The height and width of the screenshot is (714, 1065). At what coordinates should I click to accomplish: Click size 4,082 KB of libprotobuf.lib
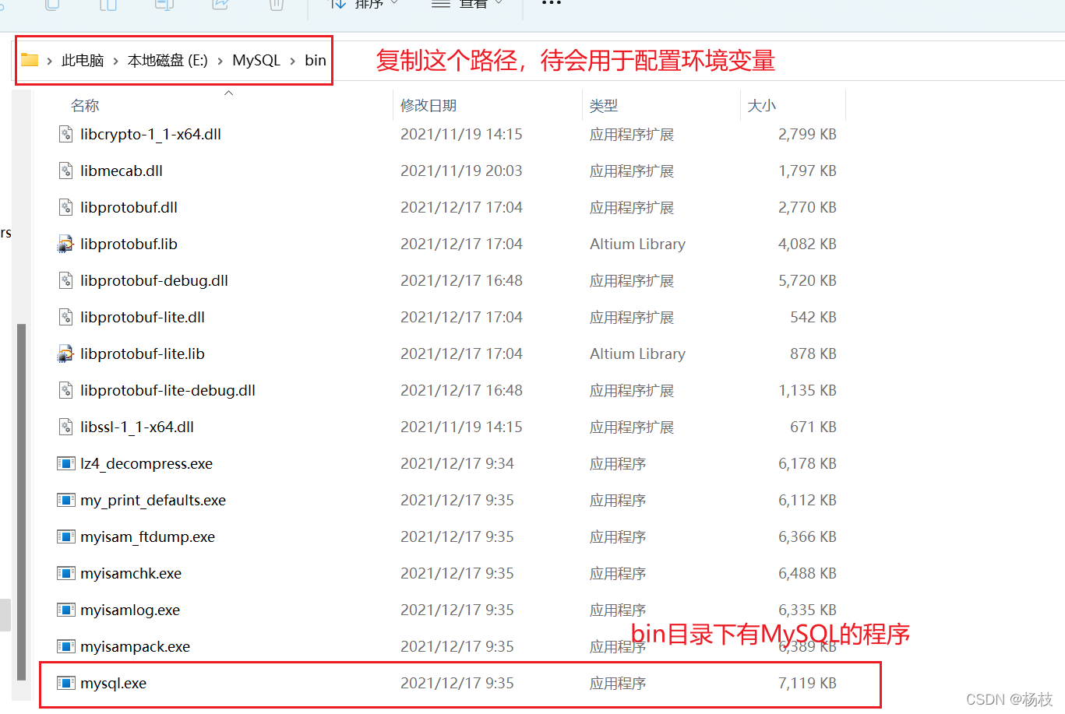tap(807, 244)
